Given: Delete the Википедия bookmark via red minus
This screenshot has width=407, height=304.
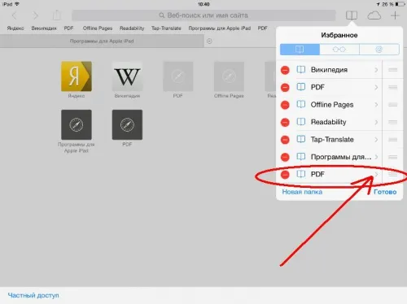Looking at the screenshot, I should [x=285, y=70].
